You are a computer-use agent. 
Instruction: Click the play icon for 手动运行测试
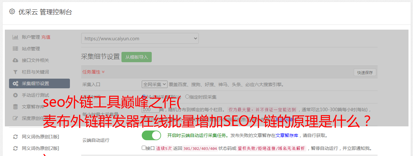(x=15, y=95)
